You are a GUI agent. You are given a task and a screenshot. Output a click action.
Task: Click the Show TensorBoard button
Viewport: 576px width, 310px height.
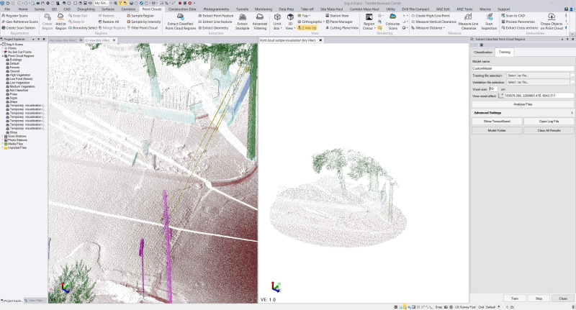click(x=496, y=121)
